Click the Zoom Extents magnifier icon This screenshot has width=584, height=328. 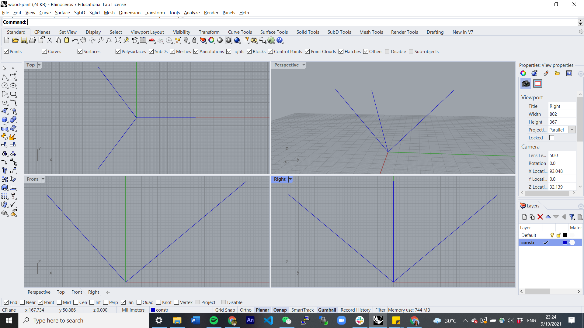click(x=118, y=40)
